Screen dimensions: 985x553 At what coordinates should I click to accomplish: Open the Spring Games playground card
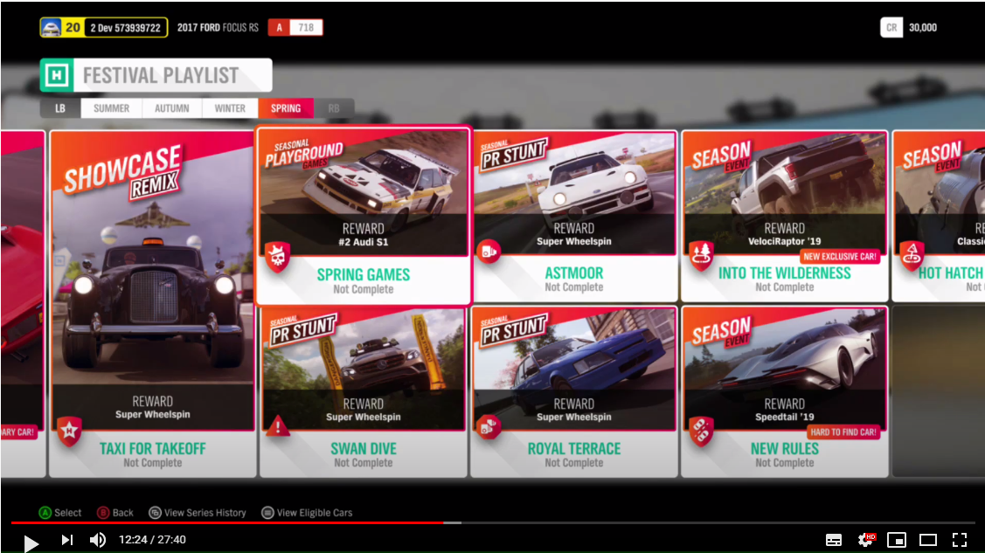363,216
